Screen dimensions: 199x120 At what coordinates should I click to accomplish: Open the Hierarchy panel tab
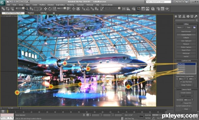point(184,16)
